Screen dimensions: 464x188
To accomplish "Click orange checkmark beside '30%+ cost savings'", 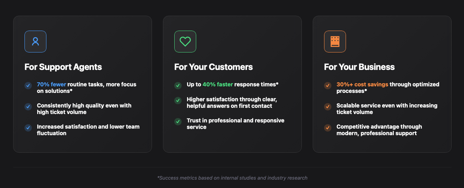I will 328,86.
